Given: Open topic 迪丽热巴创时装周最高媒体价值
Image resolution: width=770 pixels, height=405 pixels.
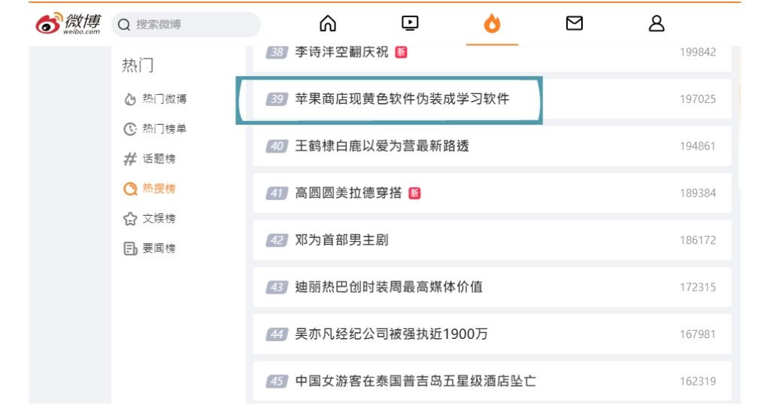Looking at the screenshot, I should coord(389,287).
